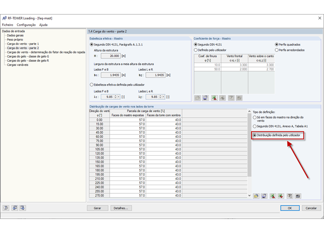This screenshot has width=324, height=233.
Task: Import wind distribution table from Excel
Action: tap(281, 196)
